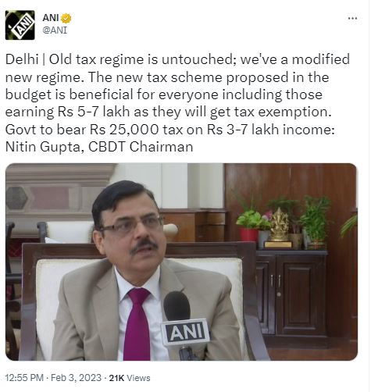371x392 pixels.
Task: Open the three-dot more options menu
Action: 353,18
